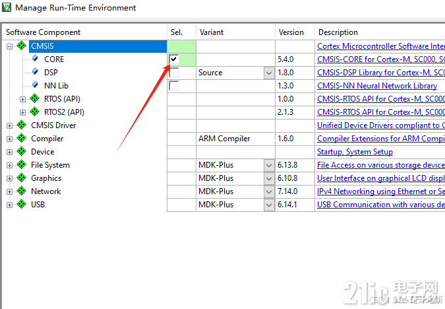Enable the DSP component checkbox

pyautogui.click(x=173, y=73)
